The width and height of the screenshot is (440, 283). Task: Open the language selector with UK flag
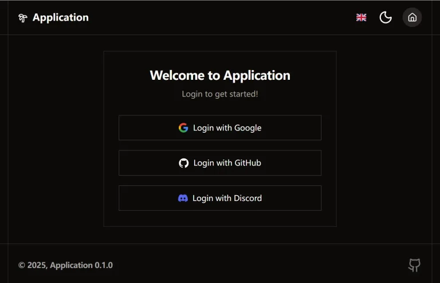click(x=361, y=17)
